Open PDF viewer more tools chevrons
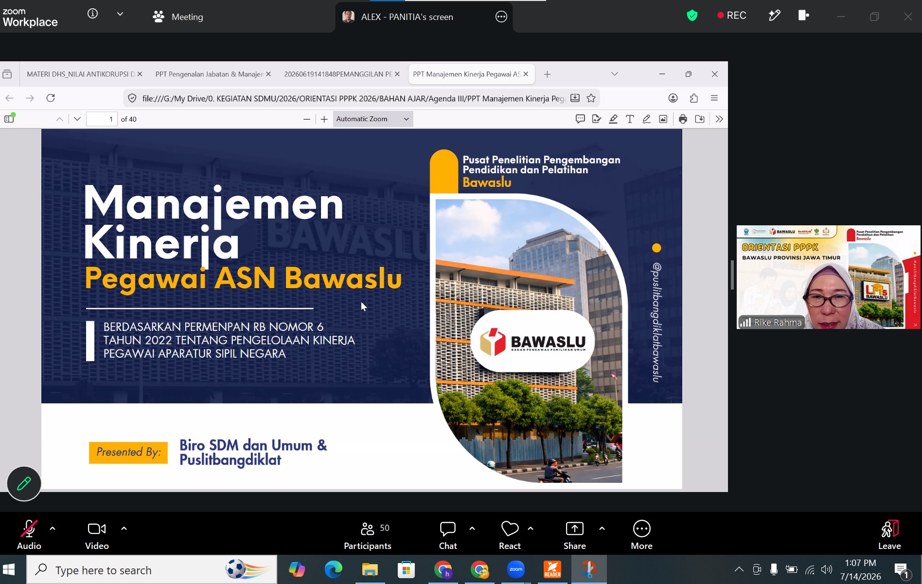Viewport: 922px width, 584px height. [719, 119]
